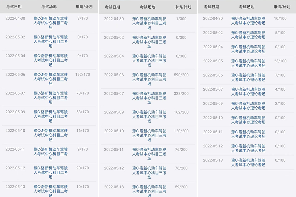Select the 590/200 application count cell

click(x=181, y=75)
